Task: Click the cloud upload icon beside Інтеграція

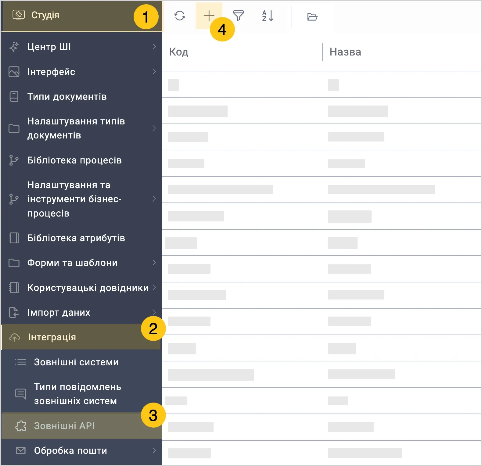Action: (15, 337)
